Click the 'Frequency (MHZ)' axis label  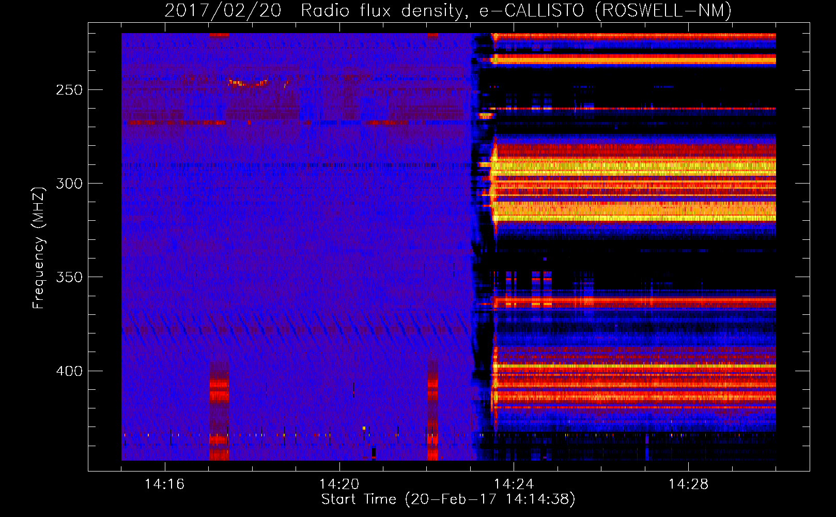click(39, 248)
